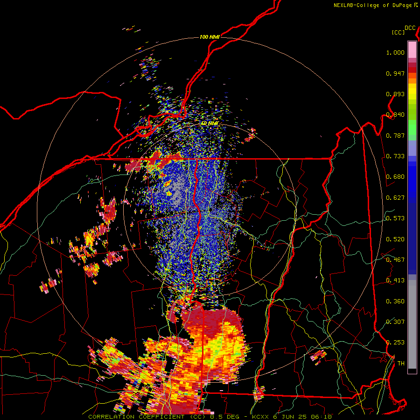Select the 0.627 value on the color scale
This screenshot has height=420, width=420.
[x=395, y=198]
